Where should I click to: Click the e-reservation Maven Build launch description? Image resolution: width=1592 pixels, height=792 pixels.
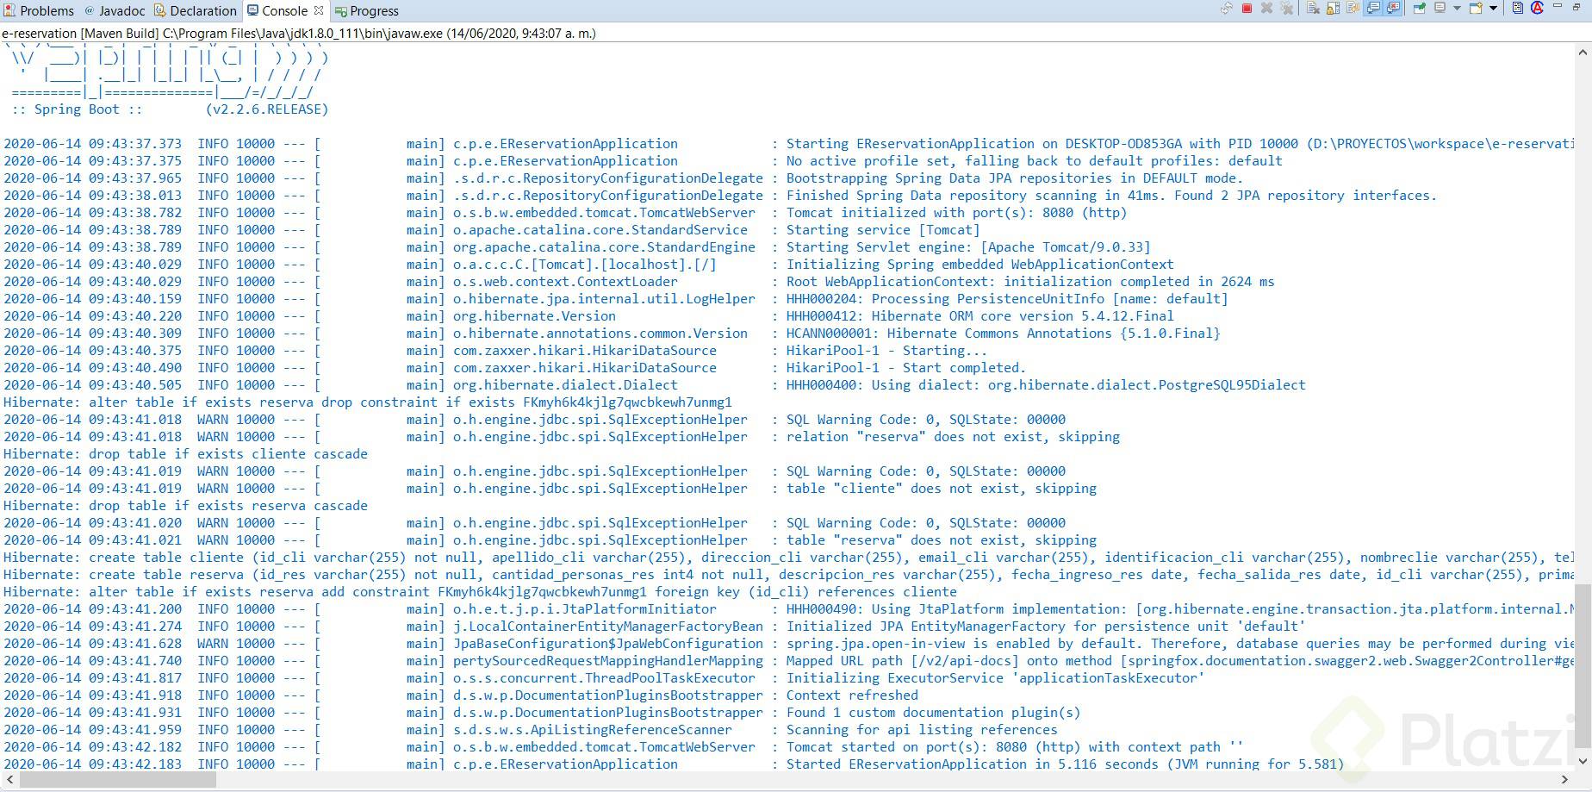point(299,34)
